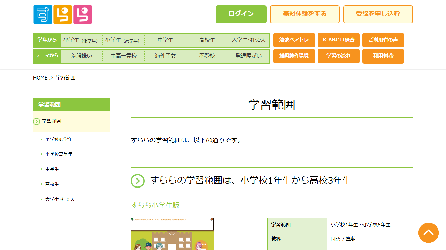Click the すらら小学生版 lesson screenshot thumbnail
Screen dimensions: 446x250
[x=172, y=234]
